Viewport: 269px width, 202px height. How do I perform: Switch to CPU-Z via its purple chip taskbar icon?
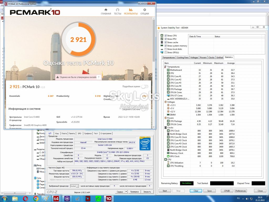(x=67, y=199)
